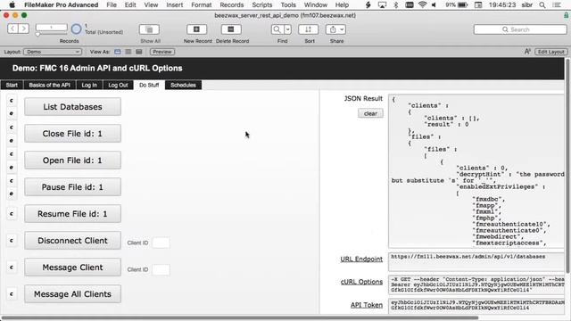View as List icon
The height and width of the screenshot is (321, 571).
coord(128,52)
